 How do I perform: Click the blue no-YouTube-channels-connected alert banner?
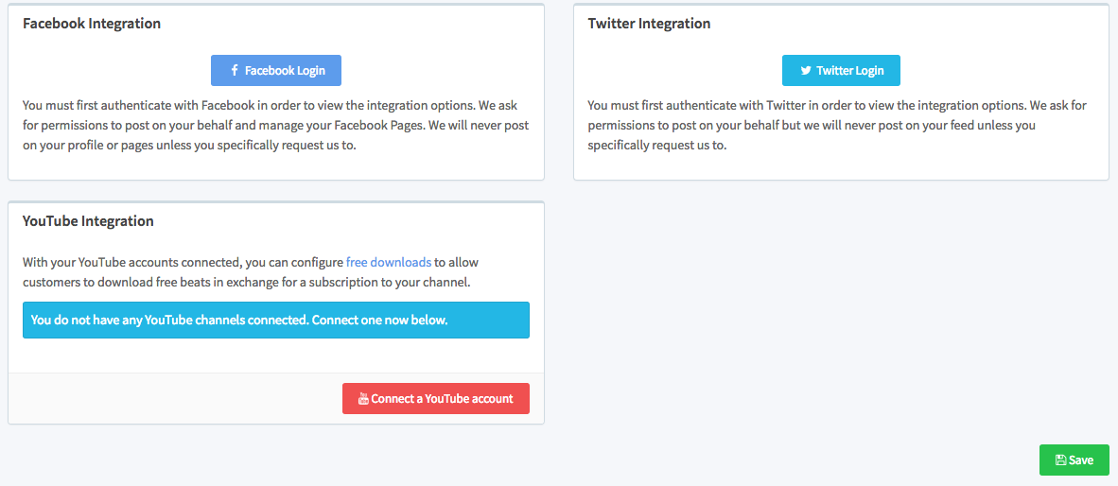pyautogui.click(x=275, y=320)
